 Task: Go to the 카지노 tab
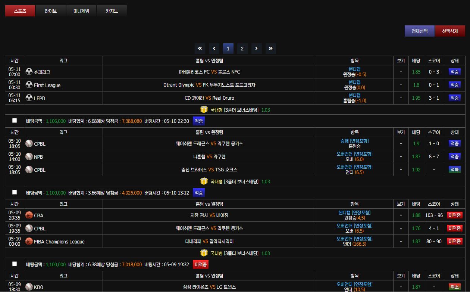point(112,11)
